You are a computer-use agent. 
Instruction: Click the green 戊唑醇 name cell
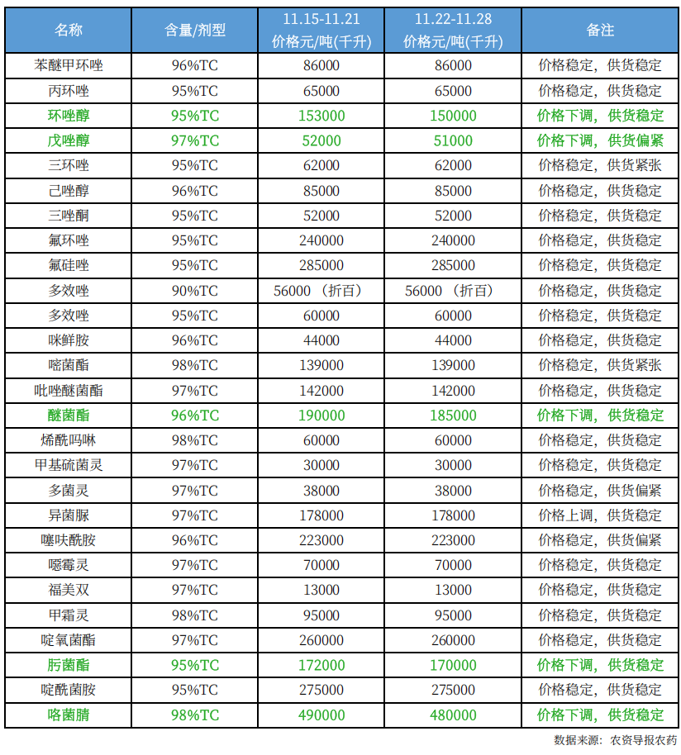coord(68,140)
